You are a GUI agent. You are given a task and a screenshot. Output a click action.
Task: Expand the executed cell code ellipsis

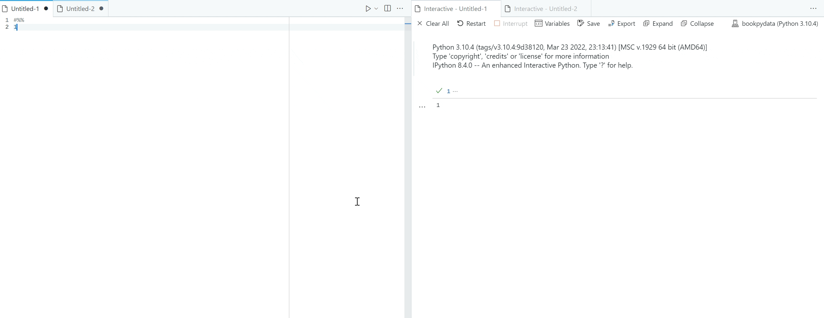coord(455,91)
